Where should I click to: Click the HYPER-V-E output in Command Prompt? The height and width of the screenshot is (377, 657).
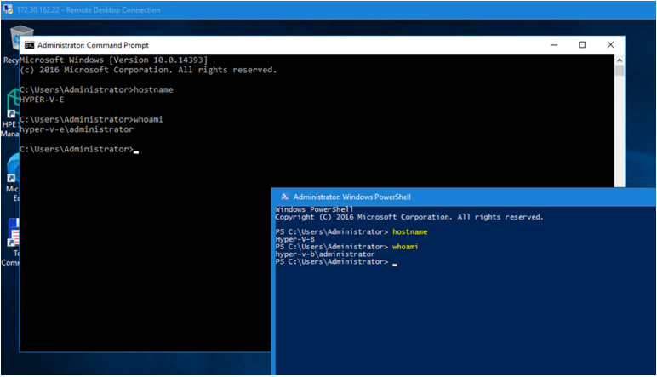[39, 99]
